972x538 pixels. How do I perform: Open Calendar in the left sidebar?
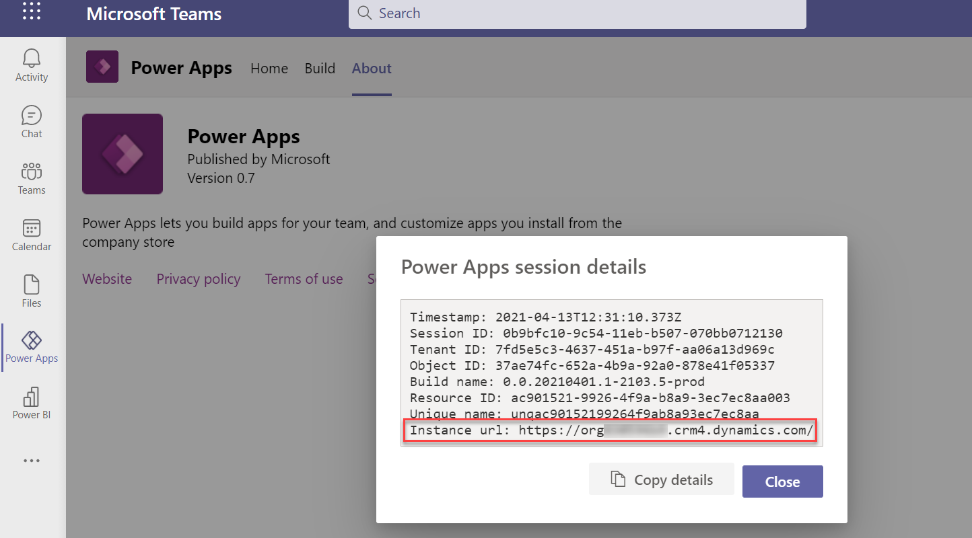[x=32, y=235]
